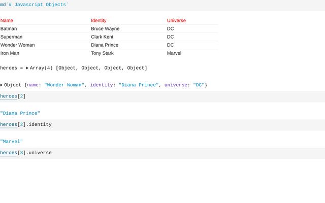Viewport: 325px width, 203px height.
Task: Click the "Wonder Woman" string in Object output
Action: [64, 85]
